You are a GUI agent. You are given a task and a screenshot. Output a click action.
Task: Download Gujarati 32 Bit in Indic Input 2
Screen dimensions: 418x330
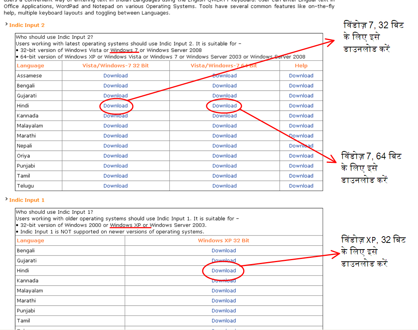[115, 95]
